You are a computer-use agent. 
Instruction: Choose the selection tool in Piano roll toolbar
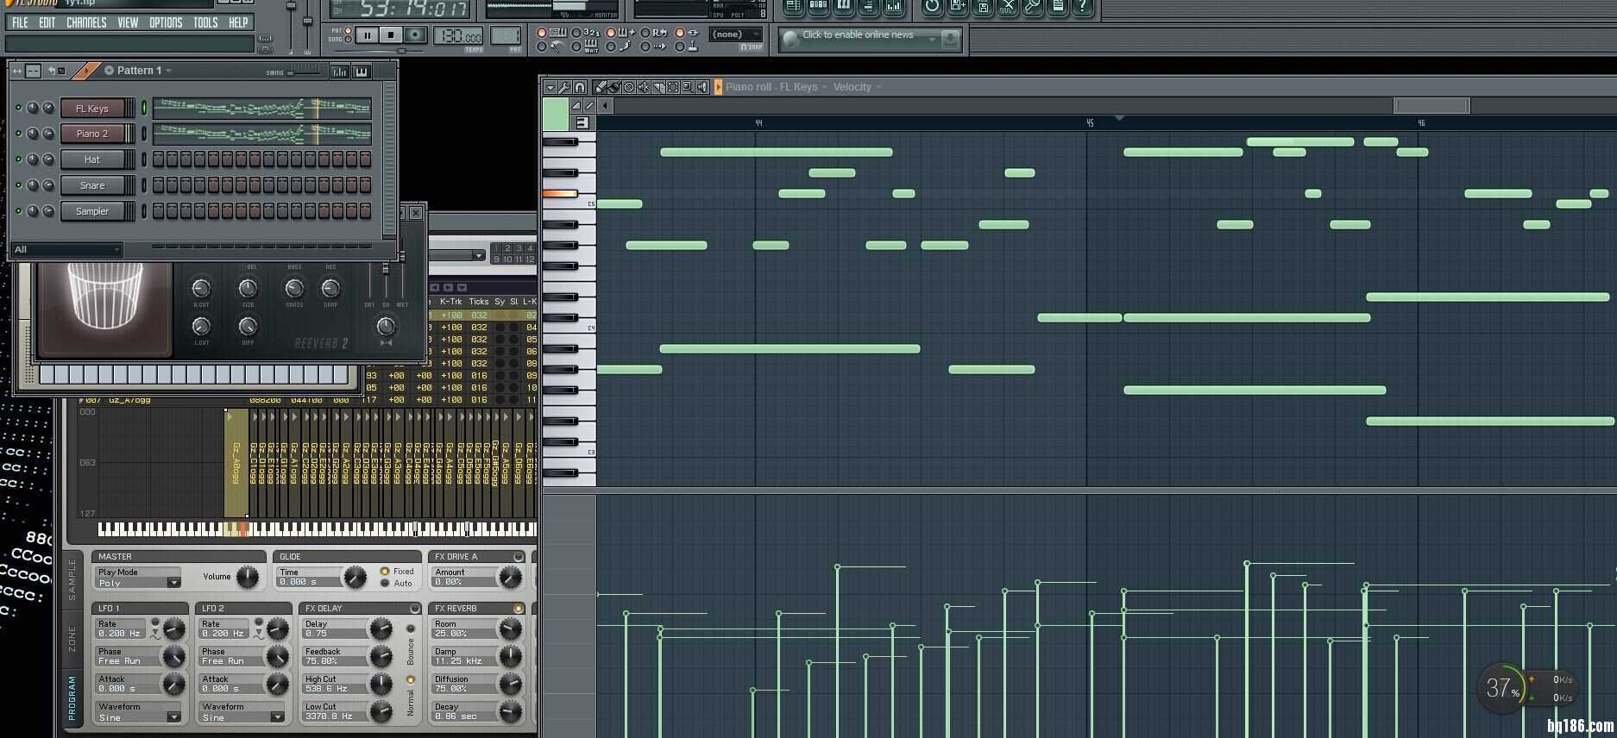coord(673,87)
